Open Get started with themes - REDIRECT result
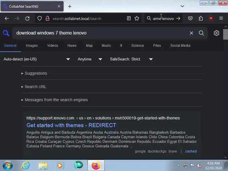Viewport: 228px width, 171px height. pos(71,125)
